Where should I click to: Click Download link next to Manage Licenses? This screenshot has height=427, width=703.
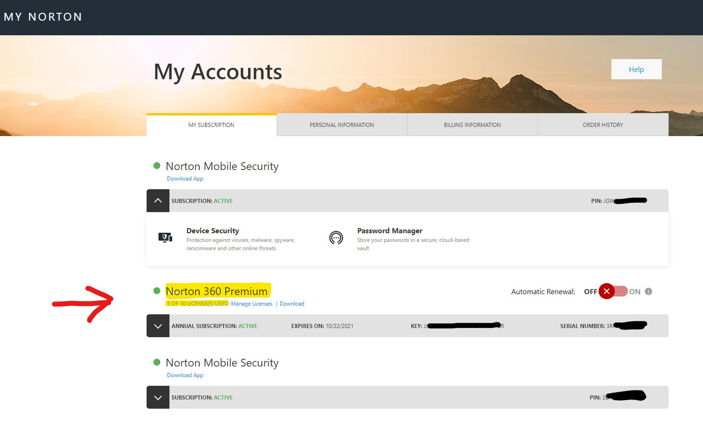coord(292,304)
